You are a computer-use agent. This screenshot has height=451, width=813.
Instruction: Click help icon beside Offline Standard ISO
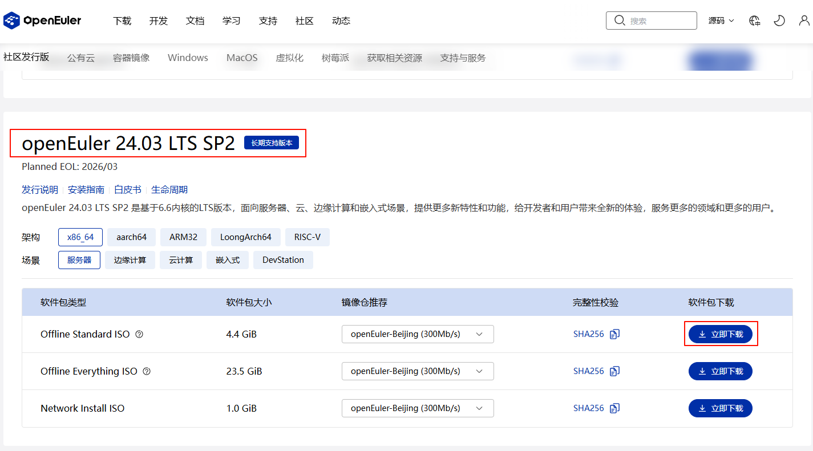(139, 334)
